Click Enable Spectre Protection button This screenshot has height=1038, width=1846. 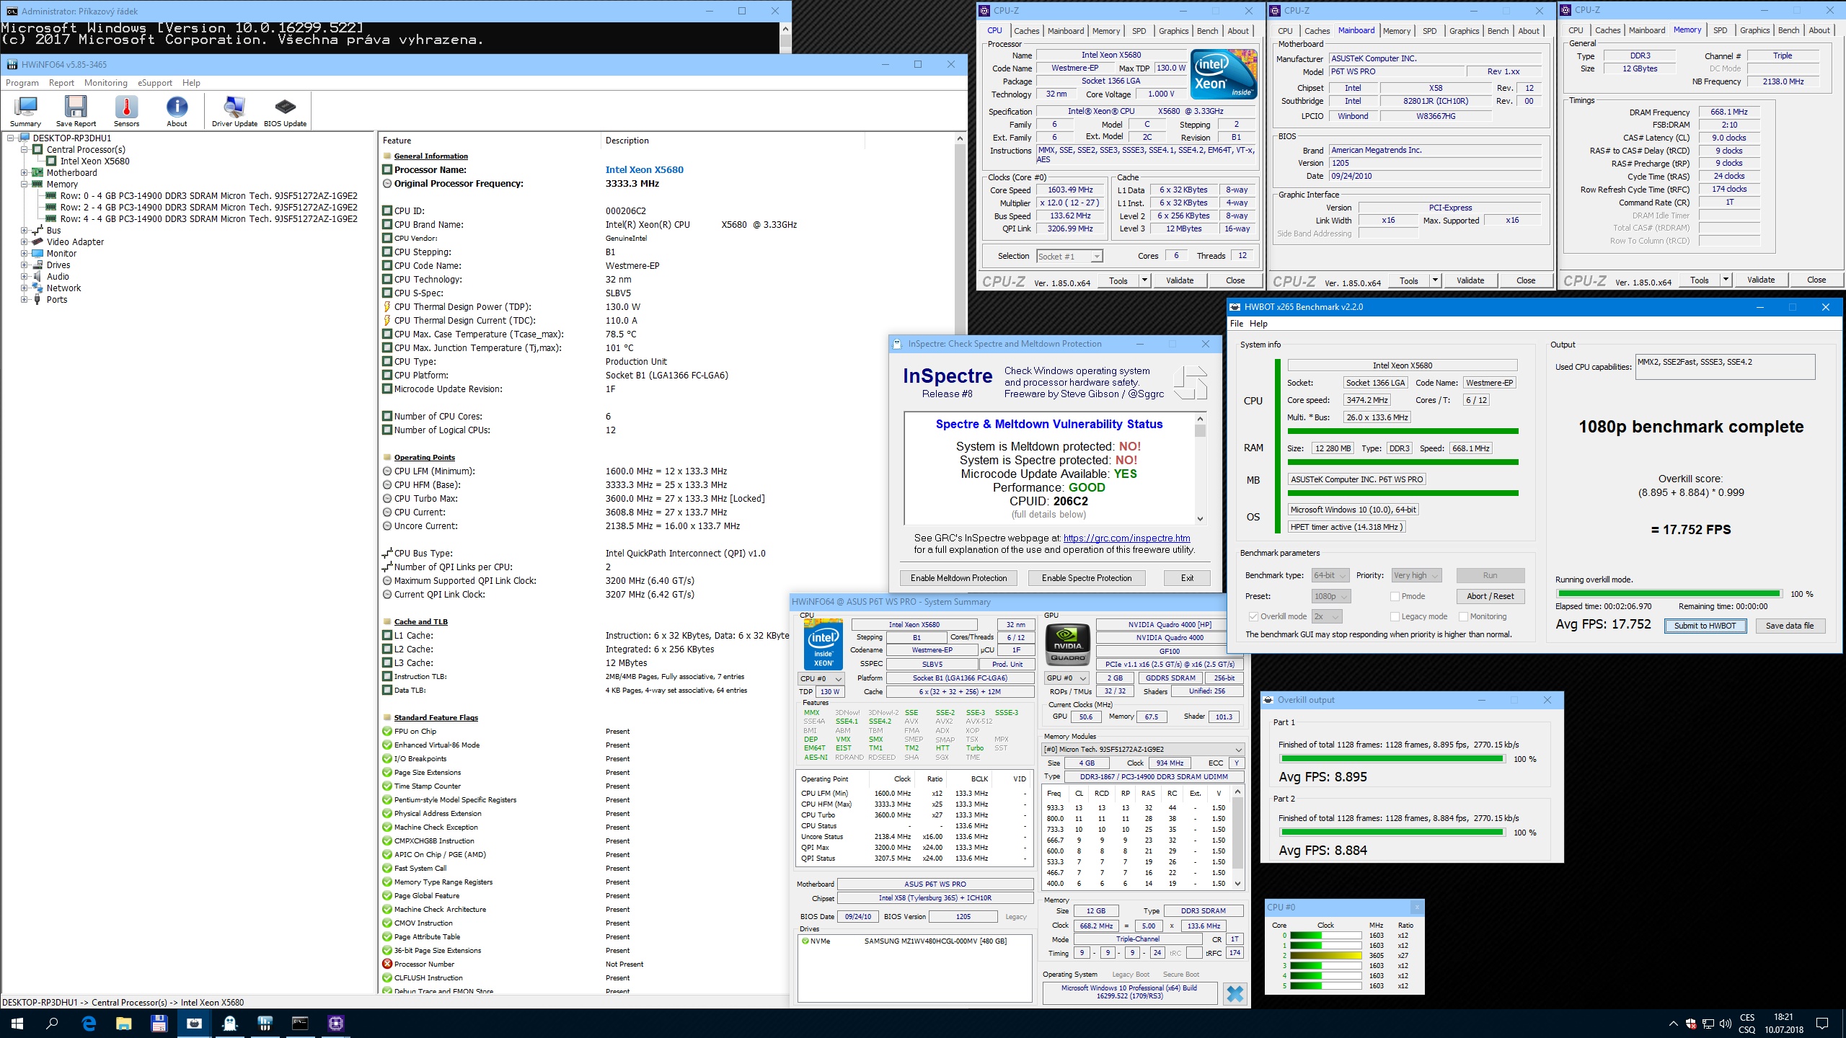pos(1087,578)
